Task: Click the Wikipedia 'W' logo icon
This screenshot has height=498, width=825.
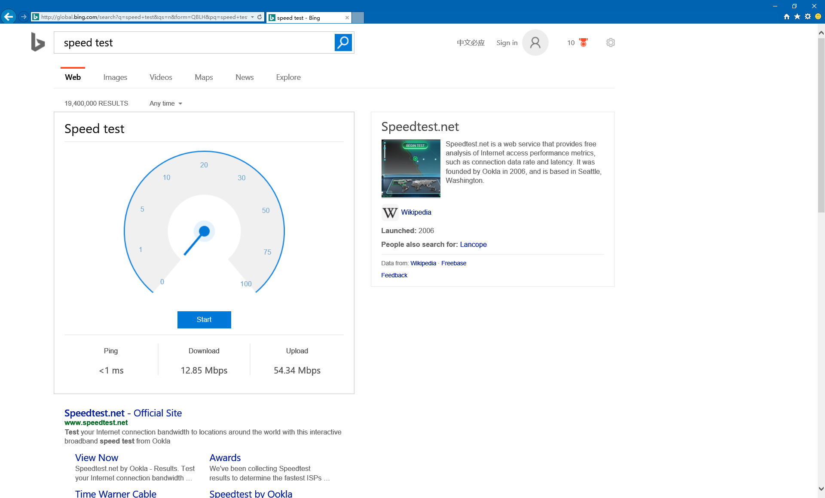Action: point(390,213)
